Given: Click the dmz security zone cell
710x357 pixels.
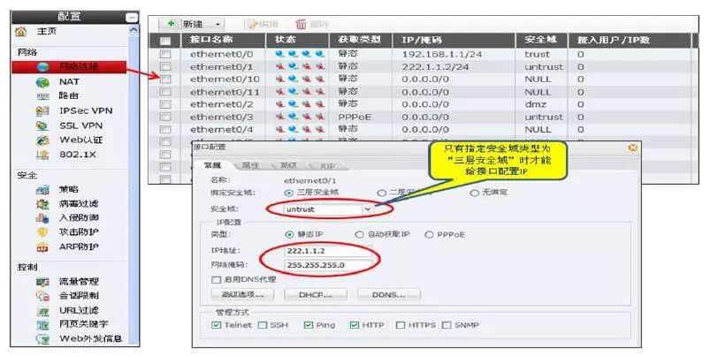Looking at the screenshot, I should (x=535, y=104).
